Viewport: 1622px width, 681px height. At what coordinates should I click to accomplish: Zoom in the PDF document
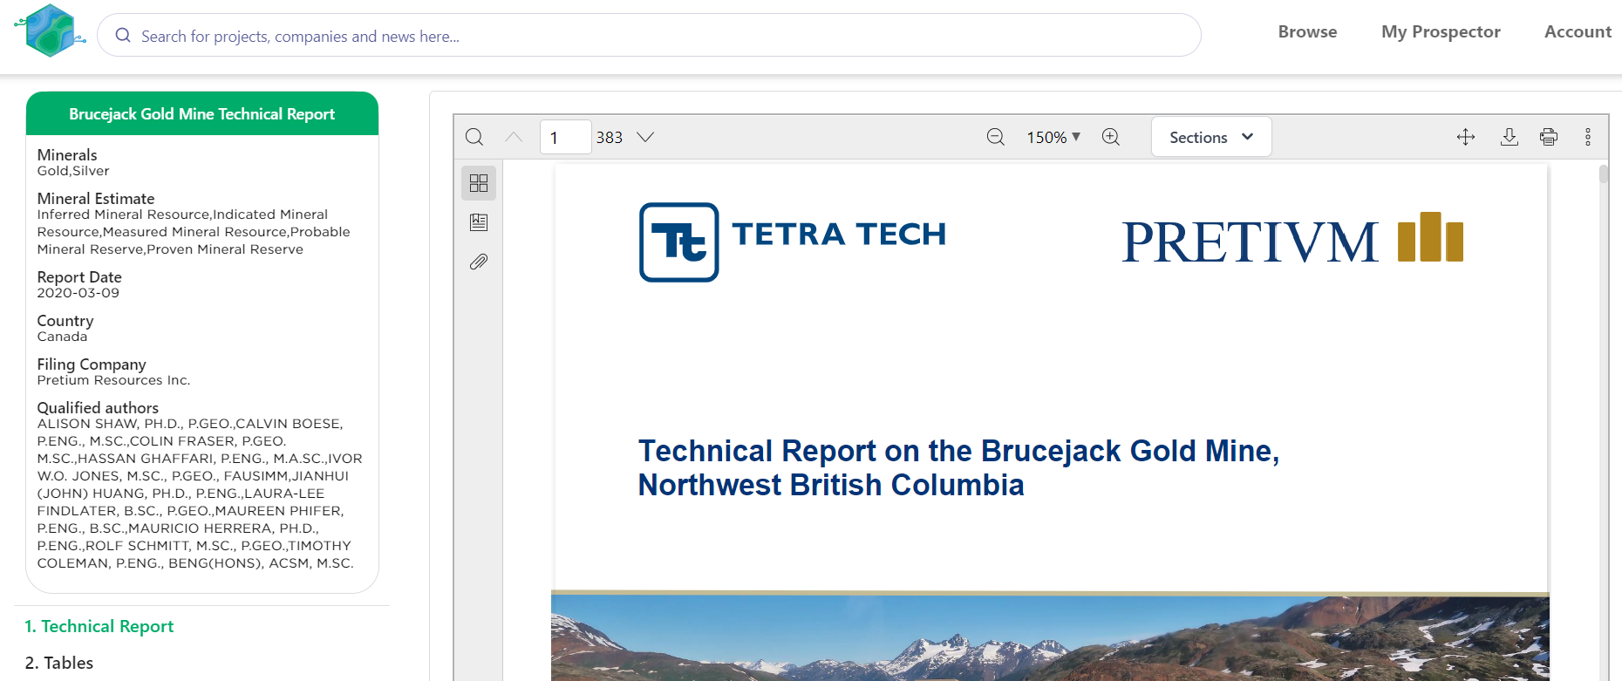[1111, 137]
